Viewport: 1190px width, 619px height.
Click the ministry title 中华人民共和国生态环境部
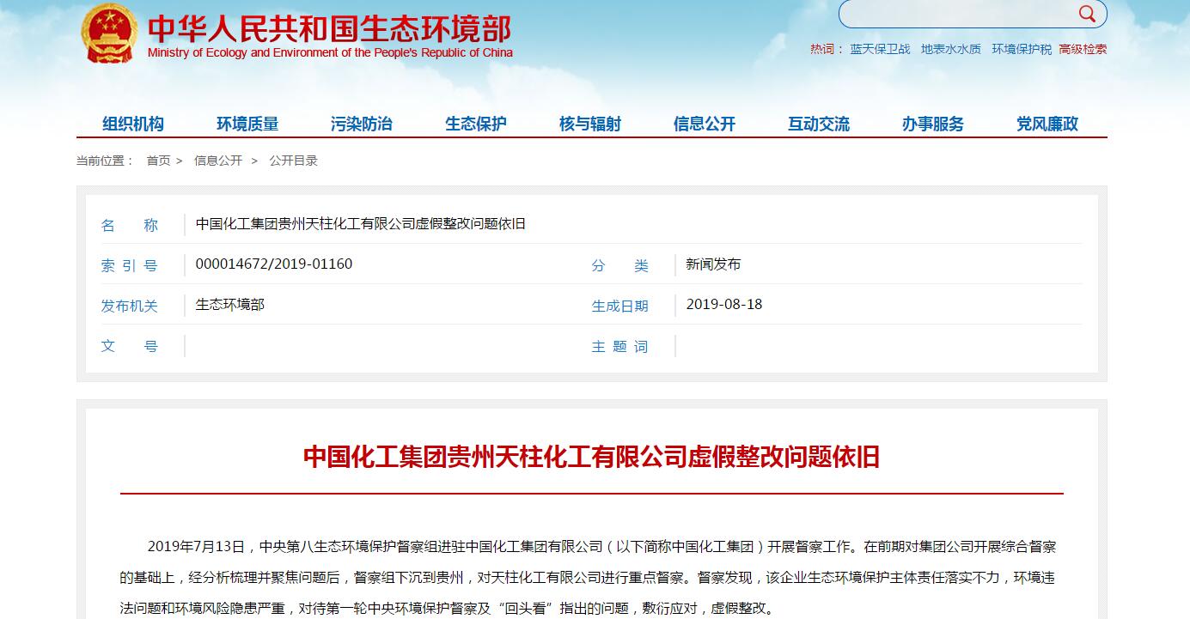(x=330, y=28)
